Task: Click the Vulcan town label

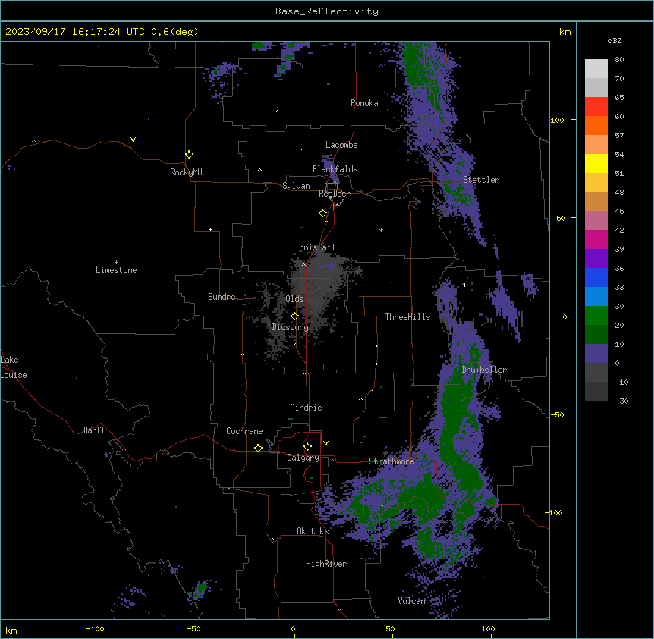Action: coord(411,601)
